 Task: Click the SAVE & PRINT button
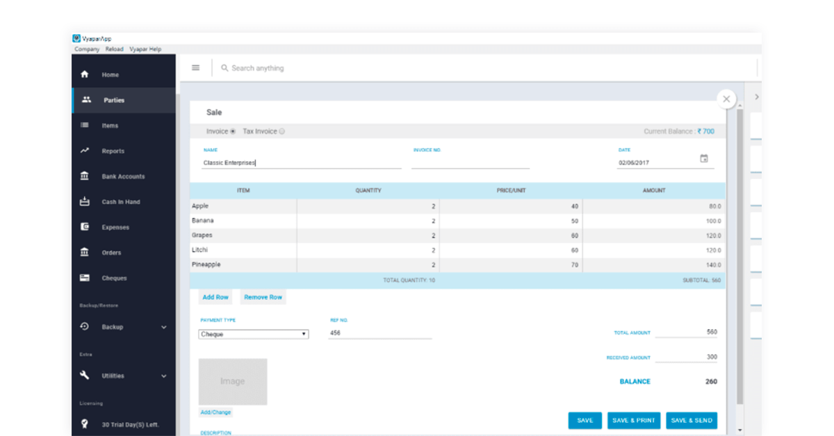pos(634,420)
